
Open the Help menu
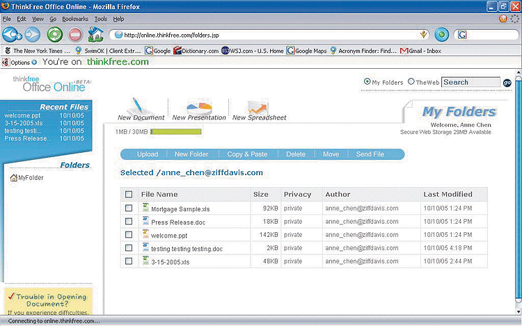(x=118, y=19)
